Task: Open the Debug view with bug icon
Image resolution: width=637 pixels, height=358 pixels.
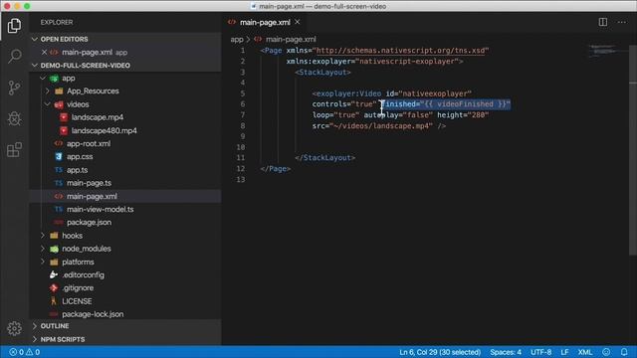Action: [x=14, y=118]
